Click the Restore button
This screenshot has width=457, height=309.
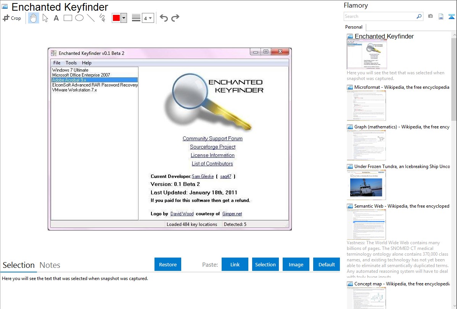coord(168,264)
